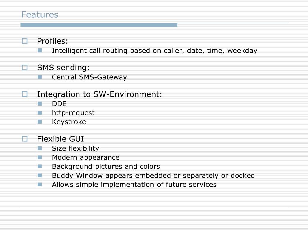Click the hollow square bullet beside Flexible GUI
This screenshot has height=231, width=308.
point(25,139)
